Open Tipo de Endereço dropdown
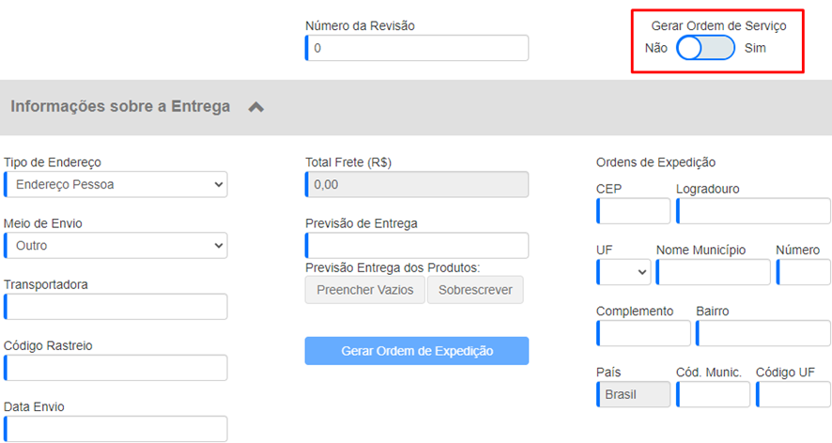This screenshot has width=832, height=443. tap(116, 184)
